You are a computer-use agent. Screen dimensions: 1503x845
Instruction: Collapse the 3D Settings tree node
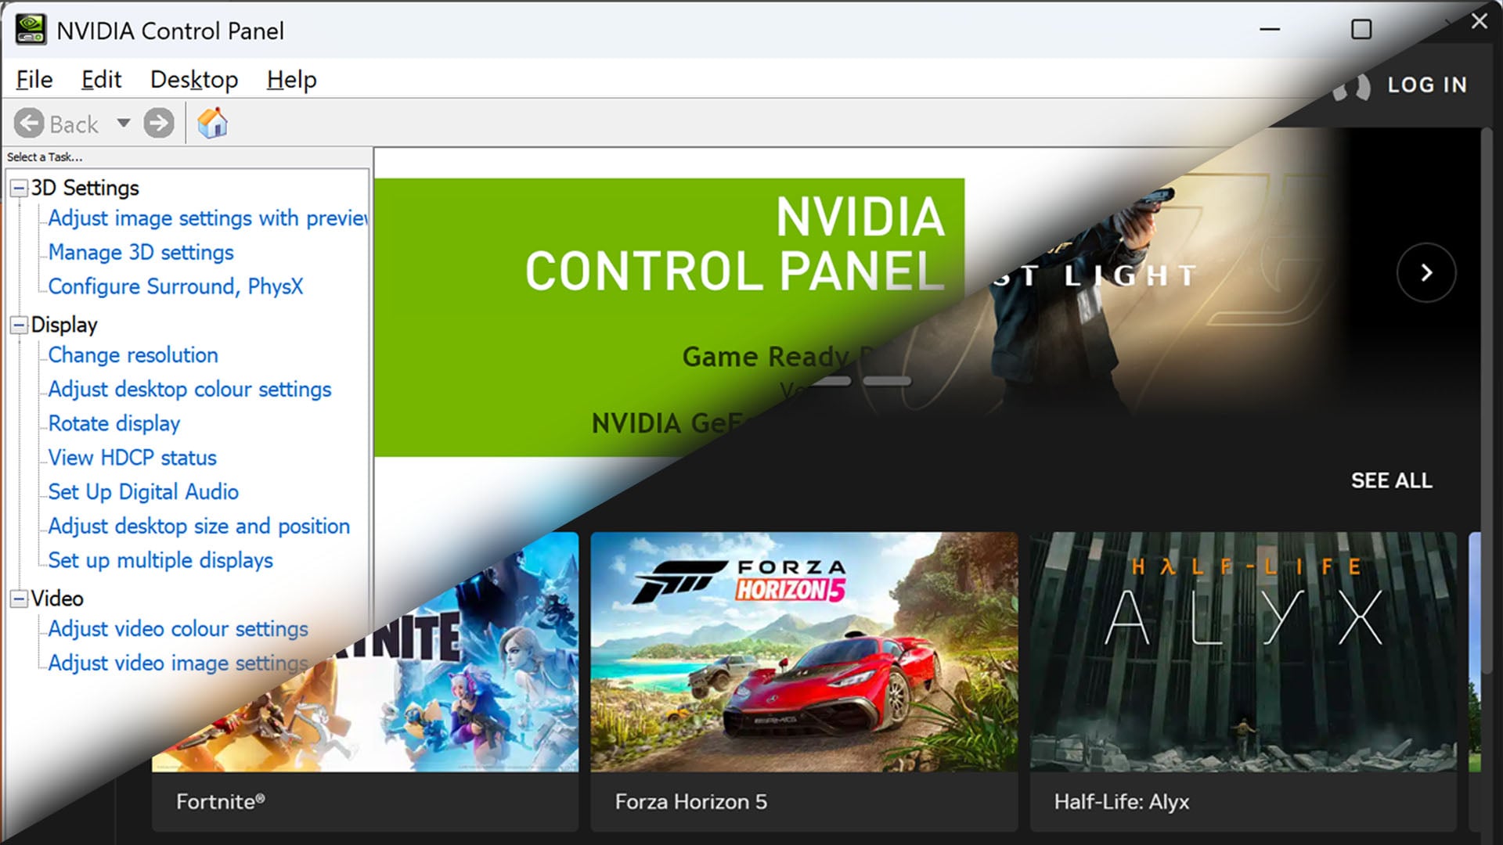19,189
